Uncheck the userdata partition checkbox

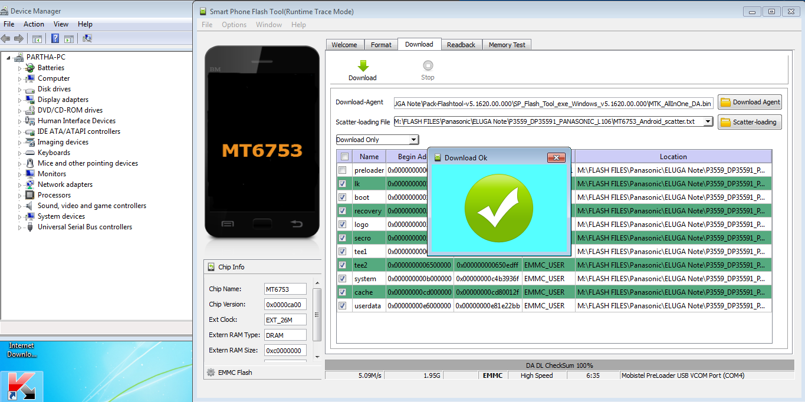point(343,306)
